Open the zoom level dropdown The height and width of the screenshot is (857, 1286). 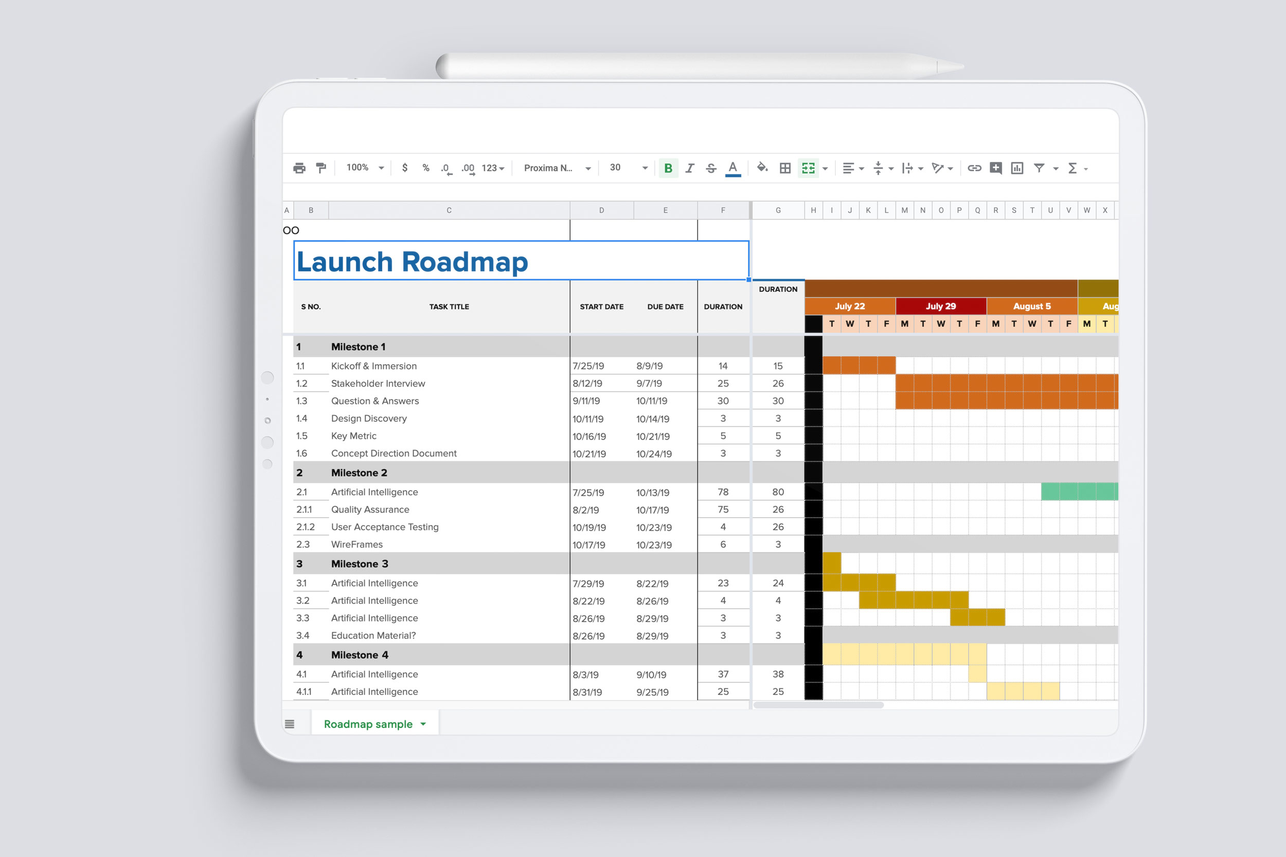[x=362, y=168]
